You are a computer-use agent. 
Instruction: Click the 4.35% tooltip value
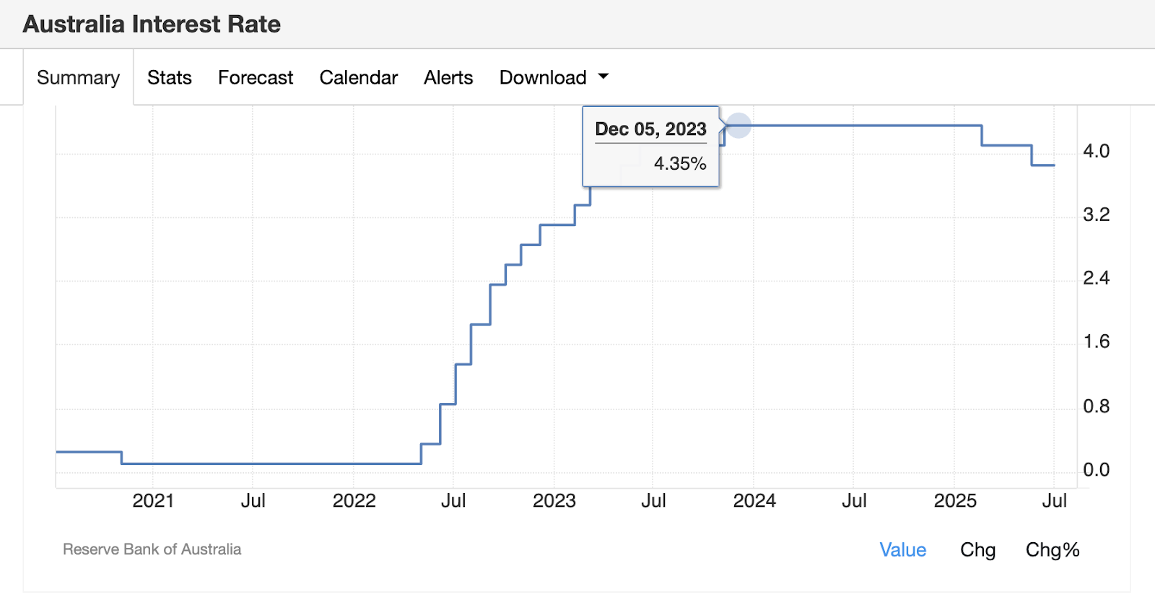coord(680,164)
